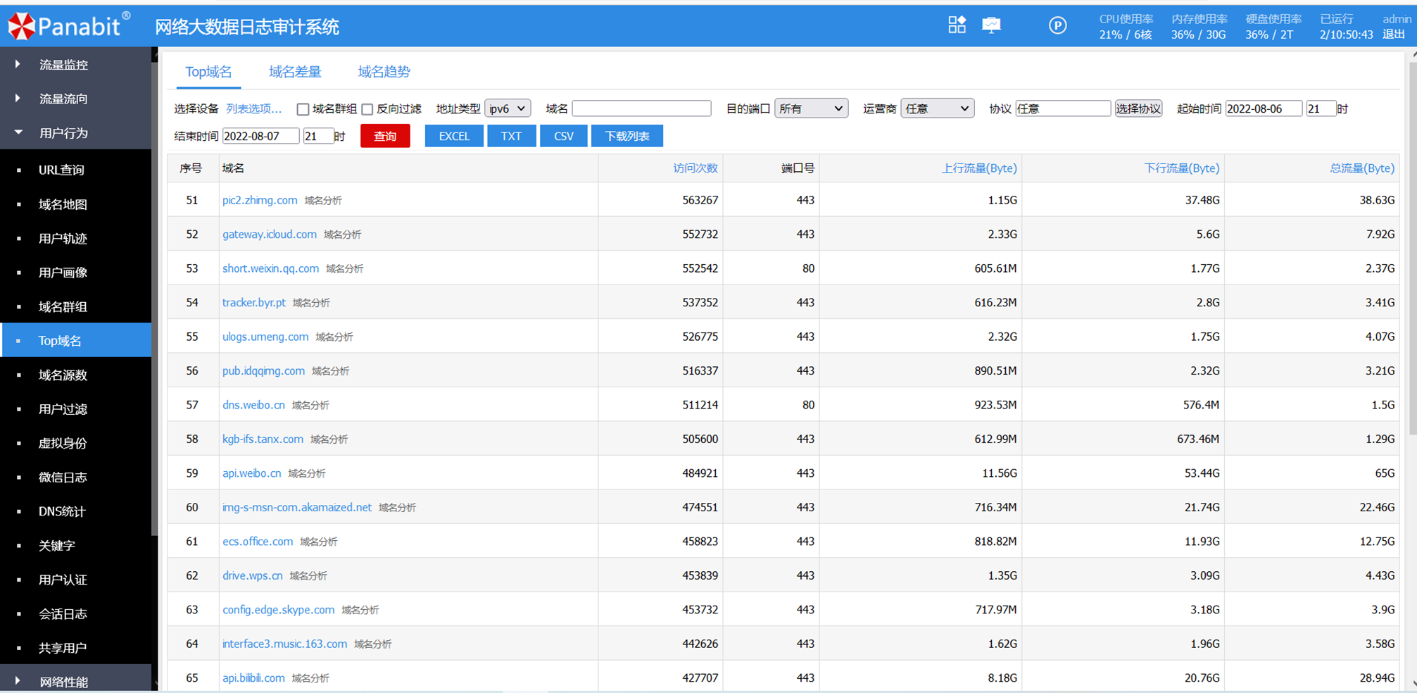Image resolution: width=1417 pixels, height=693 pixels.
Task: Open pic2.zhimg.com domain link
Action: [260, 200]
